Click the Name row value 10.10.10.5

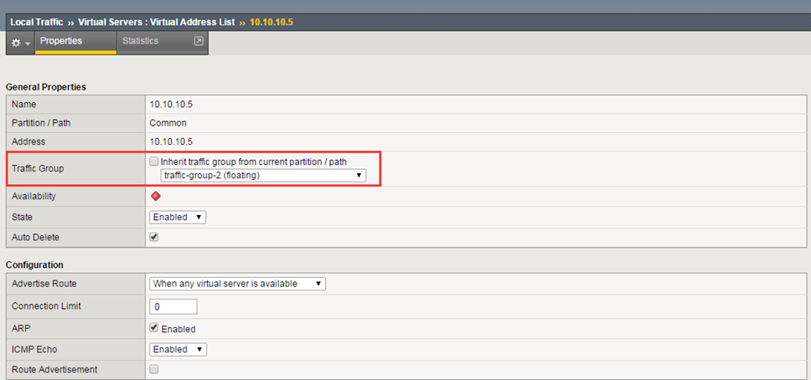tap(171, 105)
